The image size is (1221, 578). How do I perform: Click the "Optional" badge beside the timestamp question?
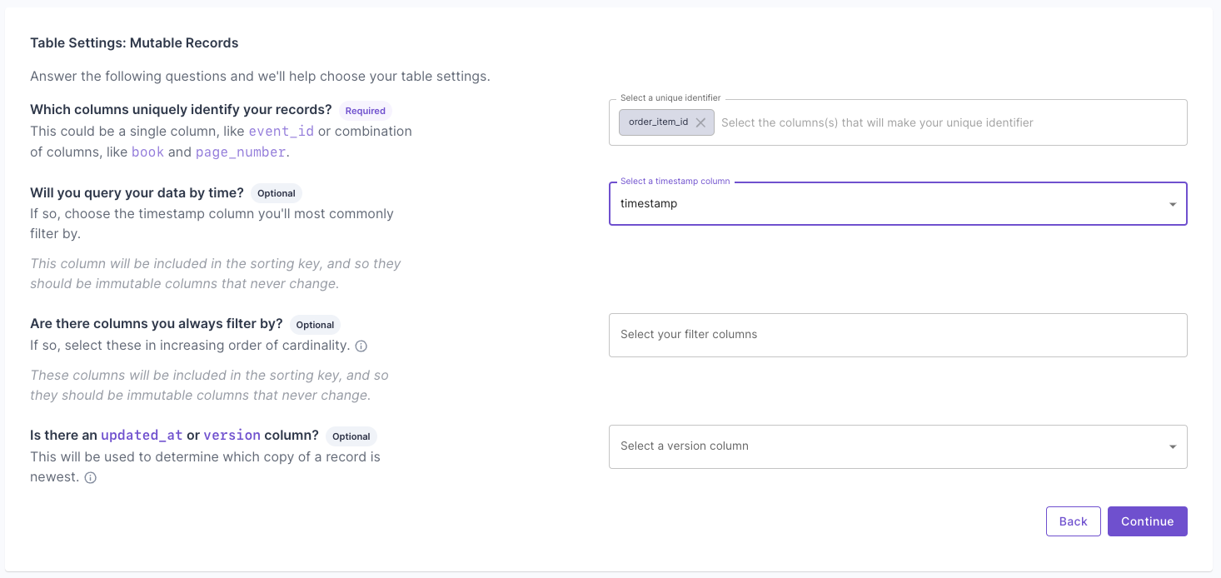[x=276, y=192]
